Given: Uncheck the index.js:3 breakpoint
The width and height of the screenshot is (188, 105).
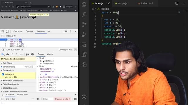Looking at the screenshot, I should (3, 74).
